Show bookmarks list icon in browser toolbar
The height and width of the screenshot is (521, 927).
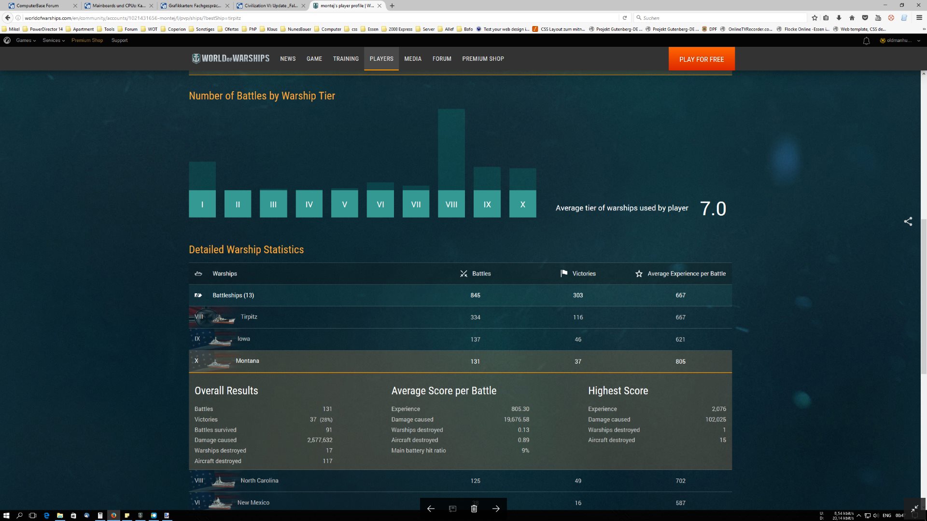tap(826, 18)
